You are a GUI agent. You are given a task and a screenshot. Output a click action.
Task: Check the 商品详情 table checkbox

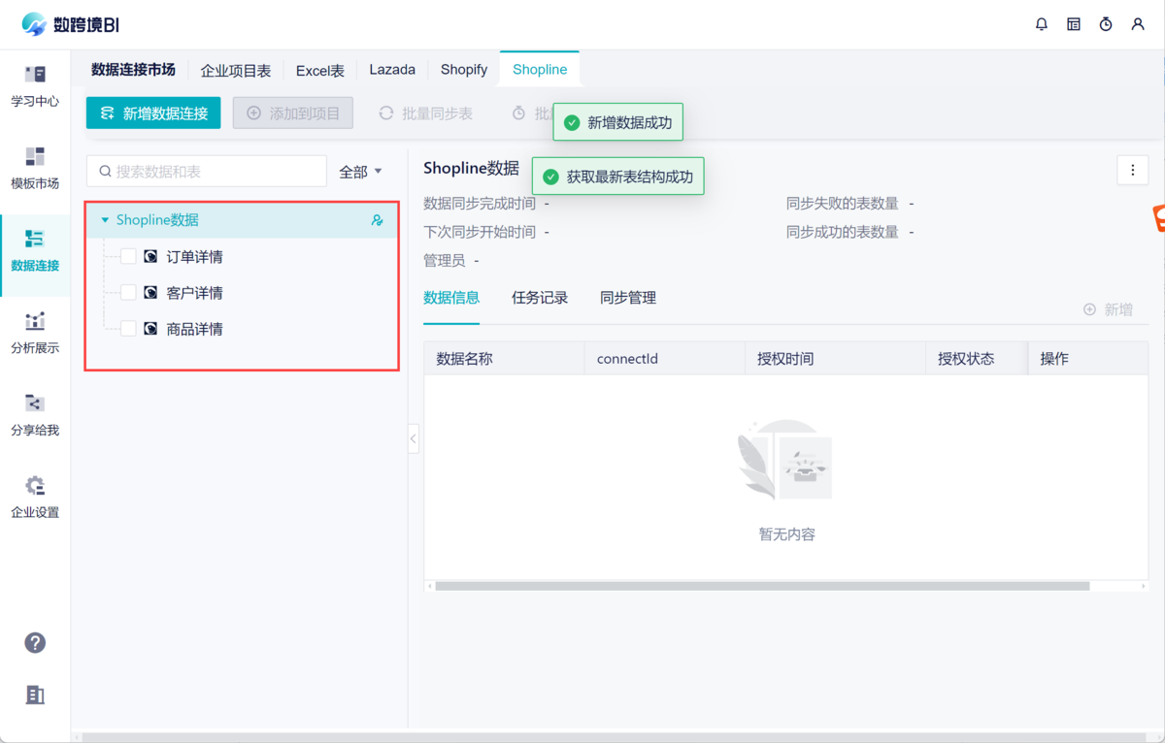coord(128,329)
